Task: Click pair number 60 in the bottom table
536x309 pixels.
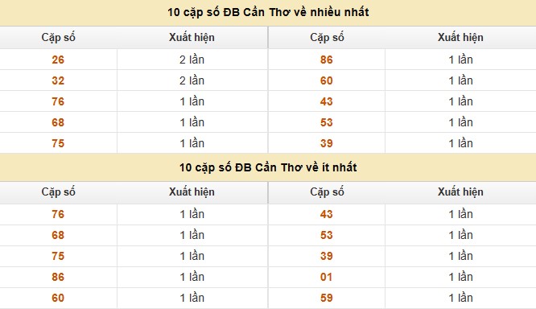Action: (x=58, y=298)
